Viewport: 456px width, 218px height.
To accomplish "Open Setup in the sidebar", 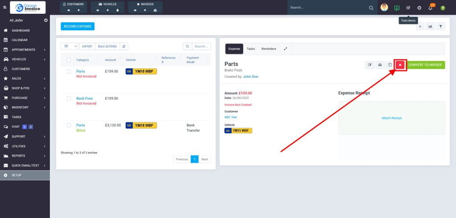I will click(25, 175).
